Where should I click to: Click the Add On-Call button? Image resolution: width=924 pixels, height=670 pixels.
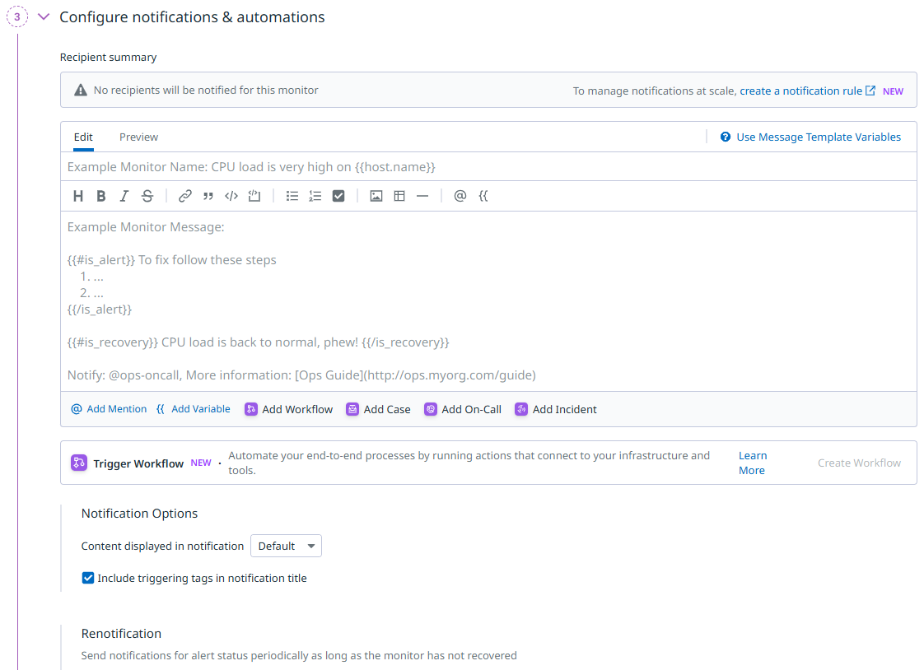463,409
